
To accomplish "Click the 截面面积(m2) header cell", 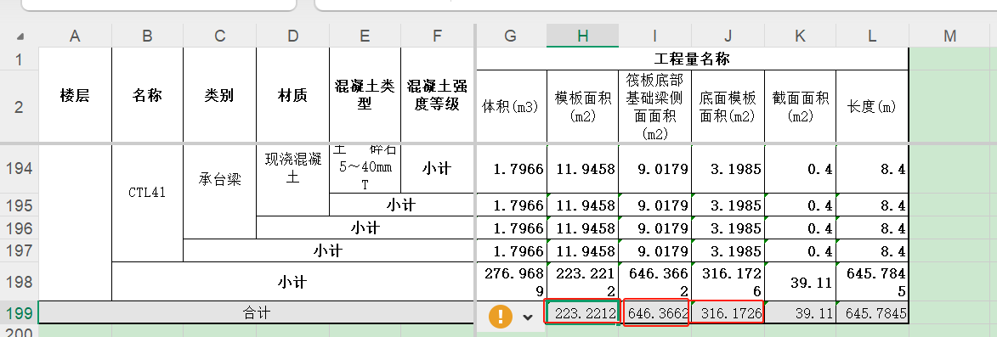I will pos(800,106).
